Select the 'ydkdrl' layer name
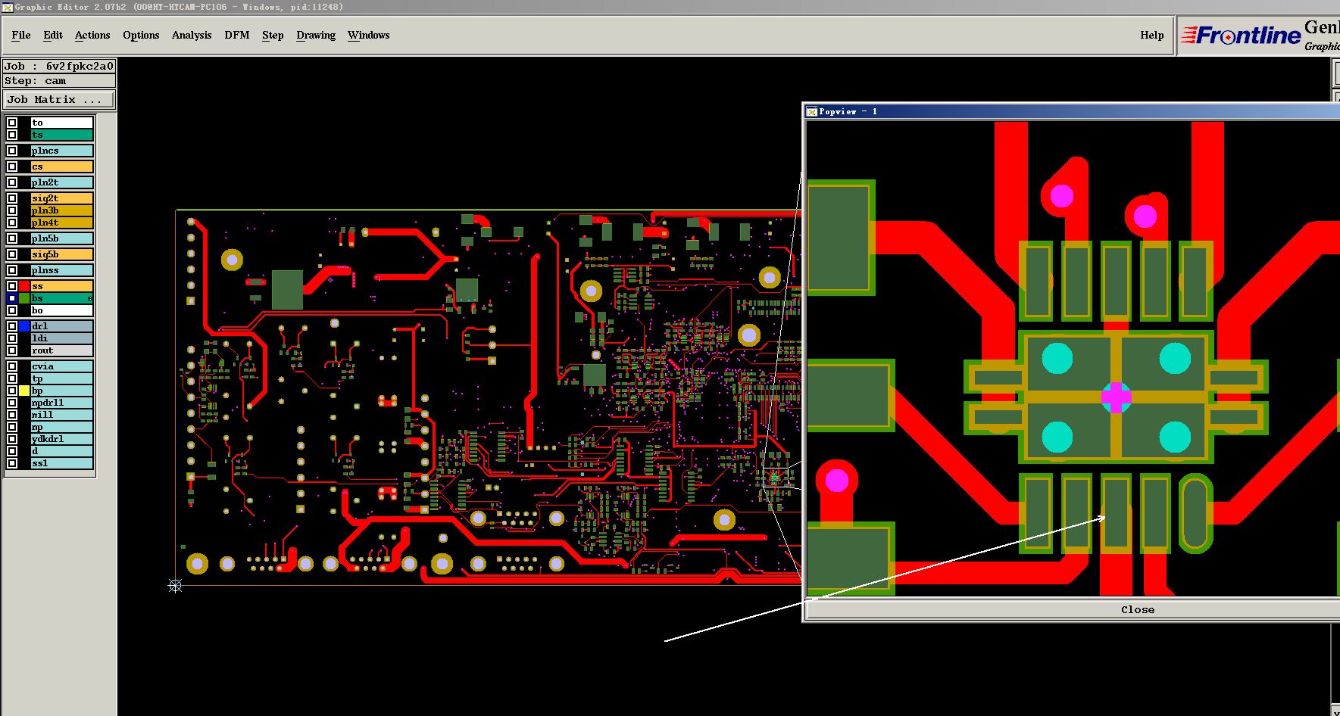Screen dimensions: 1340x716 (x=61, y=439)
